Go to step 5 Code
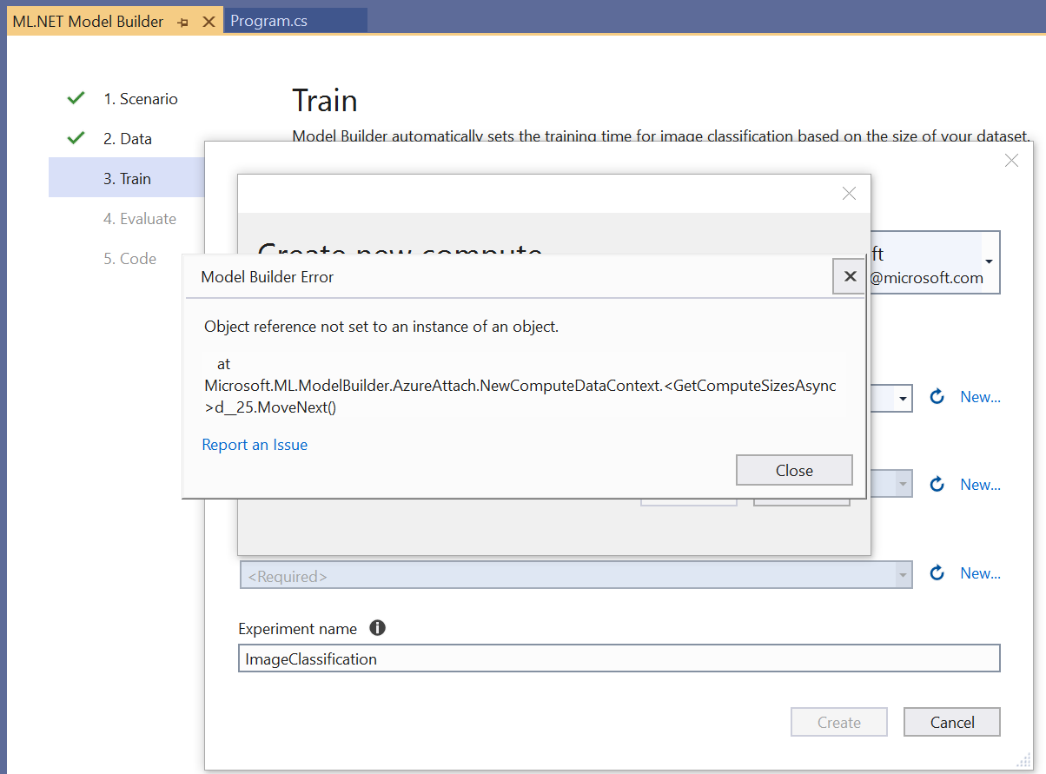The height and width of the screenshot is (774, 1046). coord(130,258)
